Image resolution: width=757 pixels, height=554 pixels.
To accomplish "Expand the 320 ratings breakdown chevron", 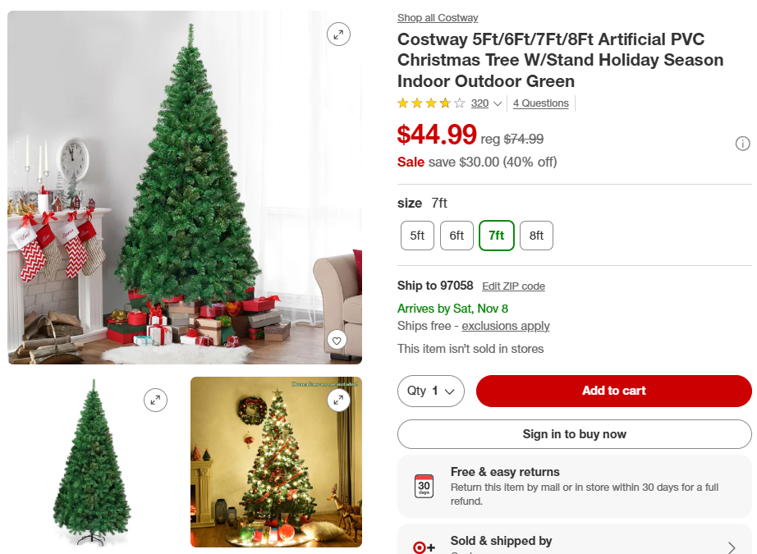I will coord(498,103).
